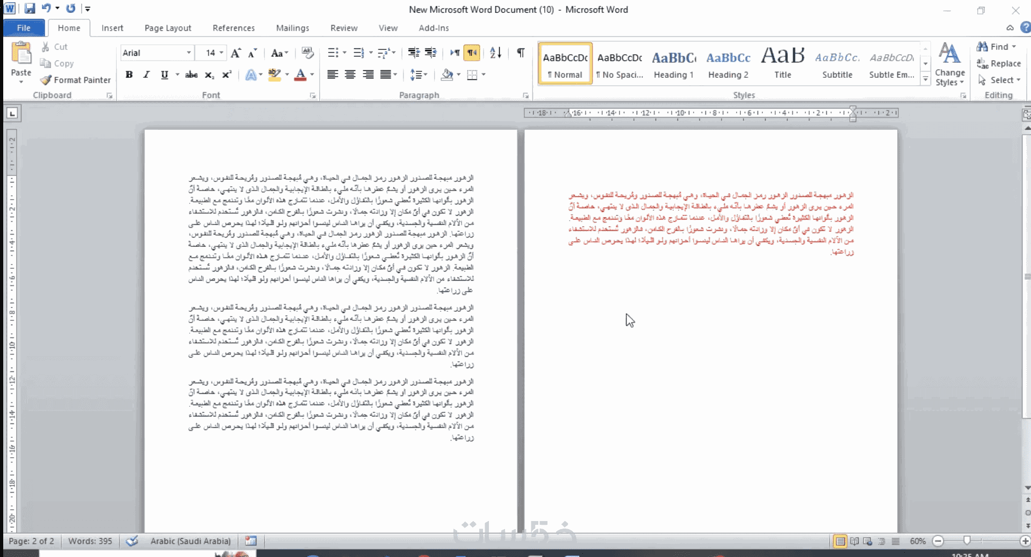
Task: Toggle Show/Hide paragraph marks
Action: click(x=521, y=53)
